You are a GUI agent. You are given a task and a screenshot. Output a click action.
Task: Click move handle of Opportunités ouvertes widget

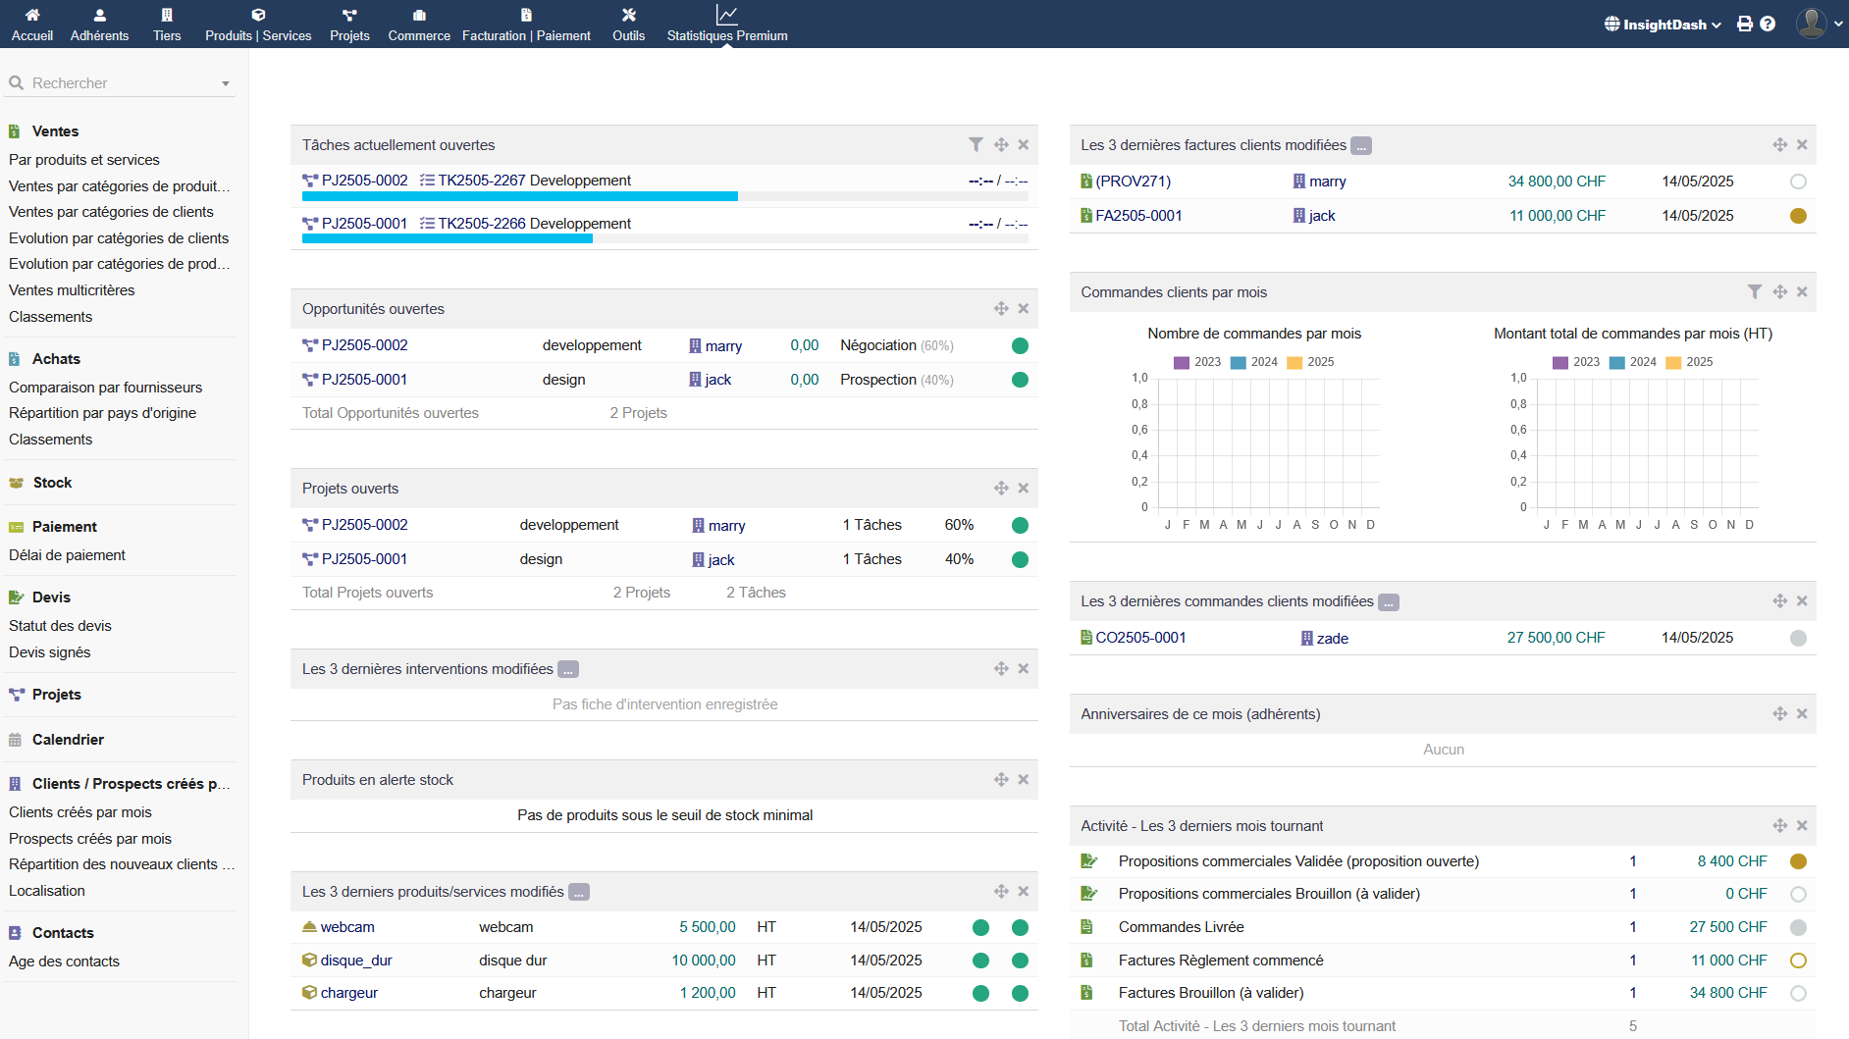(x=1001, y=308)
